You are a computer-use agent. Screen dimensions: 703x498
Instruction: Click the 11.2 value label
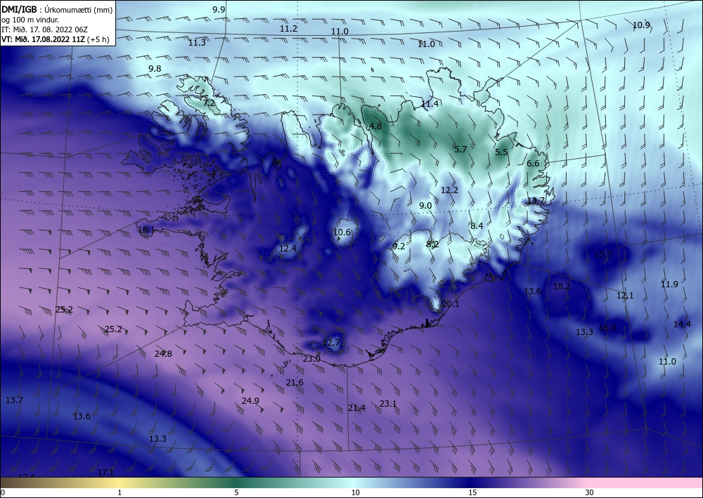tap(288, 28)
